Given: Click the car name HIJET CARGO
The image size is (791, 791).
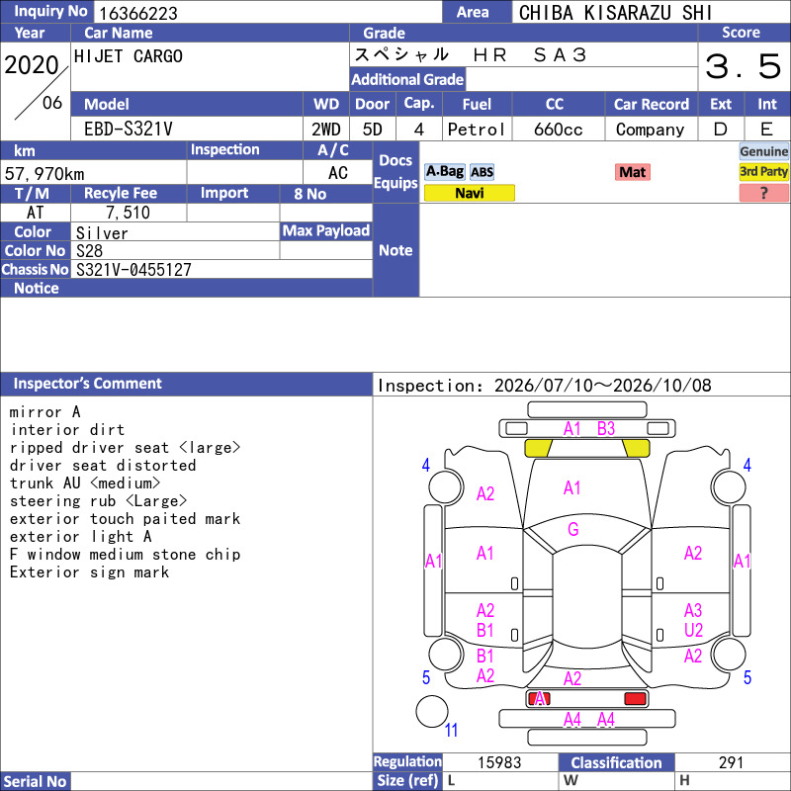Looking at the screenshot, I should click(x=129, y=56).
